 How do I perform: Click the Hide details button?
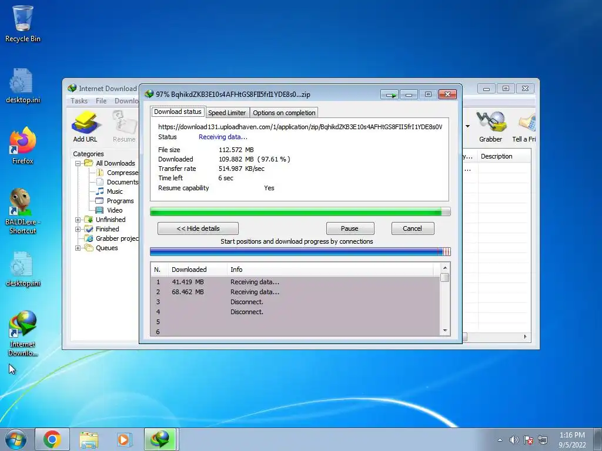198,228
